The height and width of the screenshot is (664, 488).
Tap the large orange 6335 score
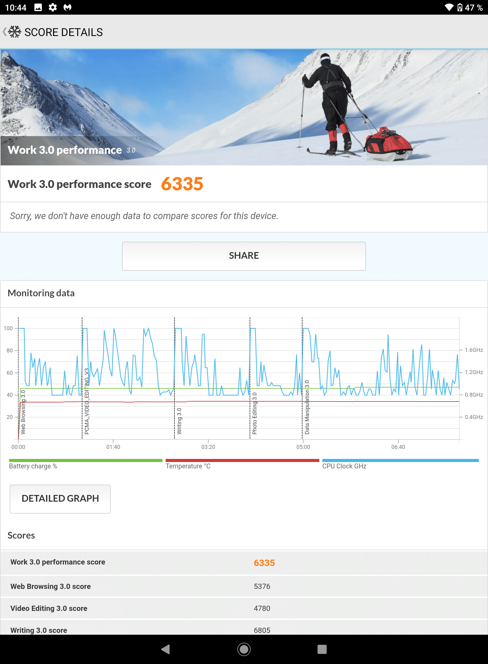click(182, 184)
